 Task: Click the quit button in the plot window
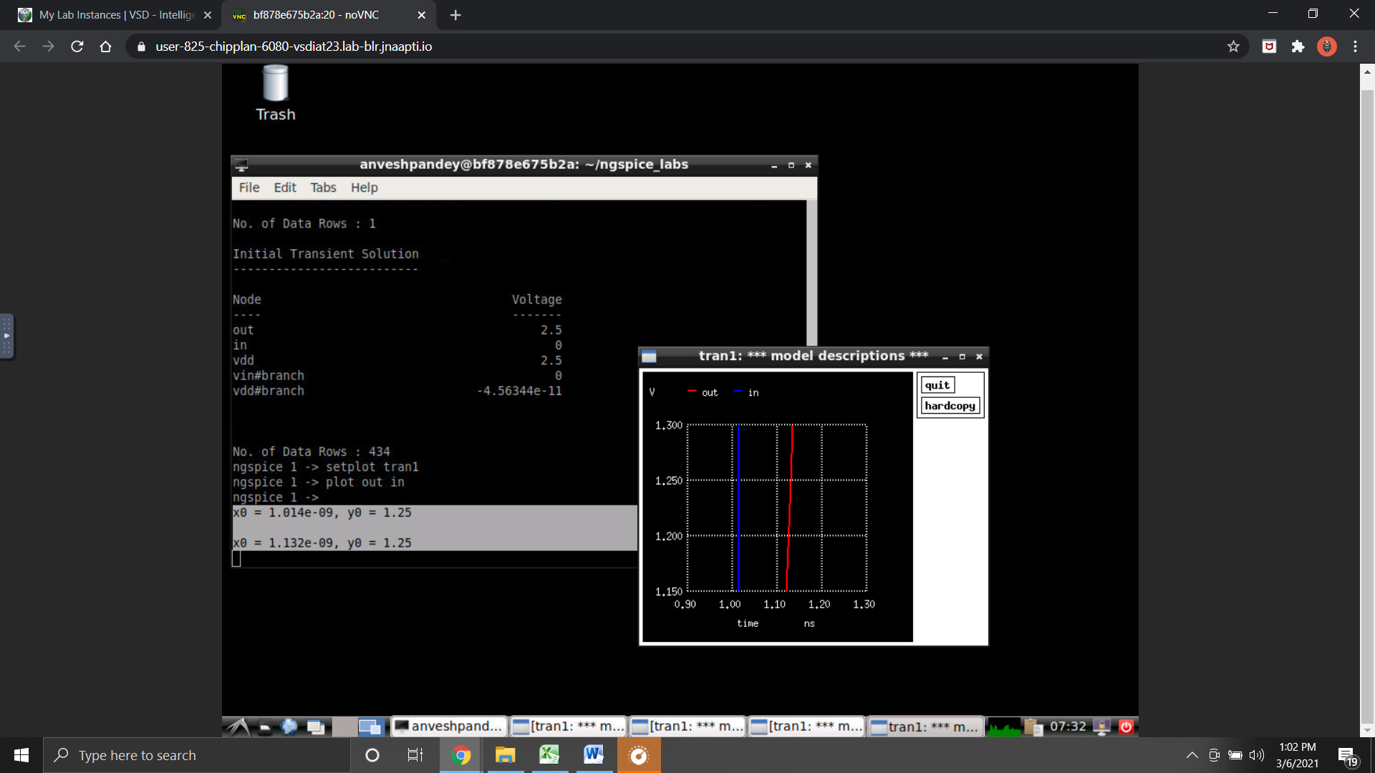tap(937, 384)
